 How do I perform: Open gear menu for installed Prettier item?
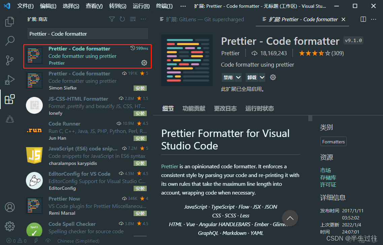tap(144, 63)
